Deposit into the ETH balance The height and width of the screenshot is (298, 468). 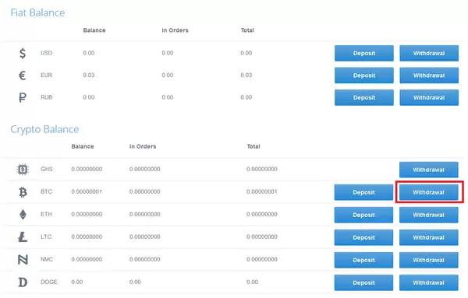(363, 215)
